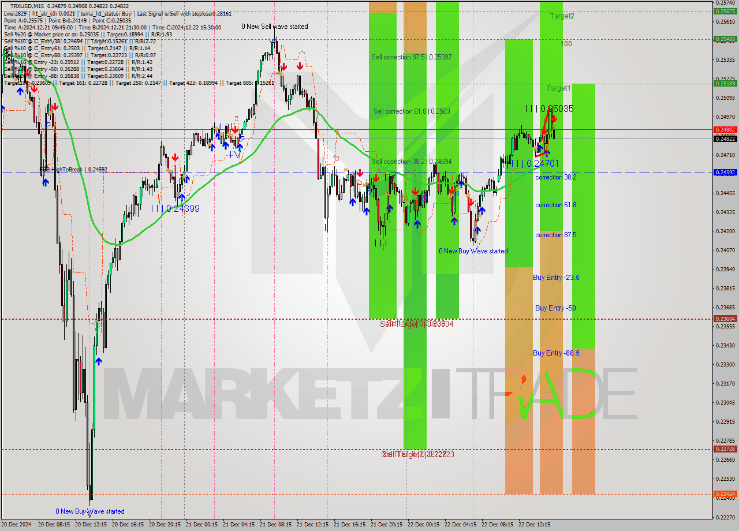The image size is (739, 531).
Task: Click the '20 Dec 2024' date label
Action: (17, 525)
